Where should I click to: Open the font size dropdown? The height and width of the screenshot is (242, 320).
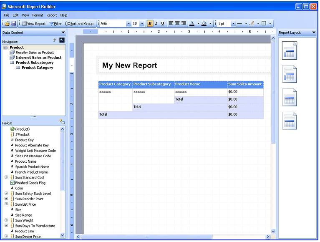142,24
